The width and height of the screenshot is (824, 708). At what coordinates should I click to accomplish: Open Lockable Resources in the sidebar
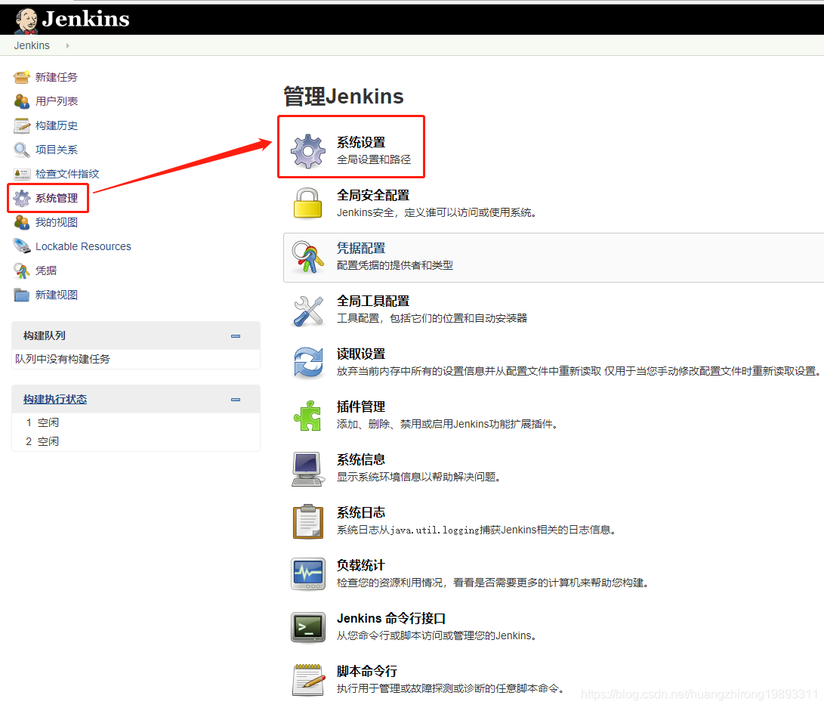click(x=83, y=246)
